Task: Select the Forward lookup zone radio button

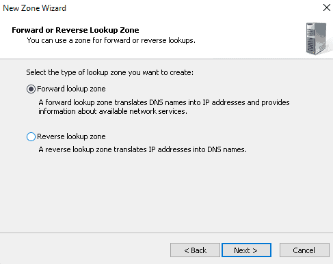Action: click(x=31, y=89)
